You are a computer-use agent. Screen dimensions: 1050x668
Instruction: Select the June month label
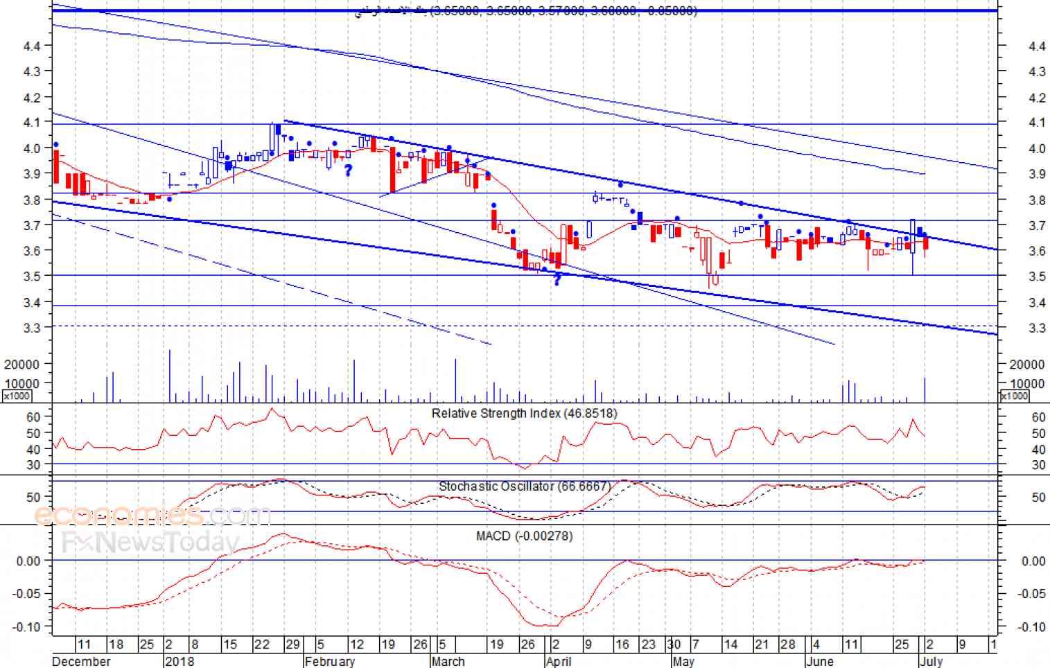(x=820, y=661)
